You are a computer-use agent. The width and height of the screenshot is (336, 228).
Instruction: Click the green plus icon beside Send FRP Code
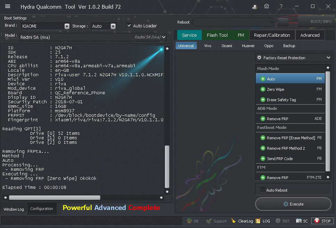[x=263, y=158]
